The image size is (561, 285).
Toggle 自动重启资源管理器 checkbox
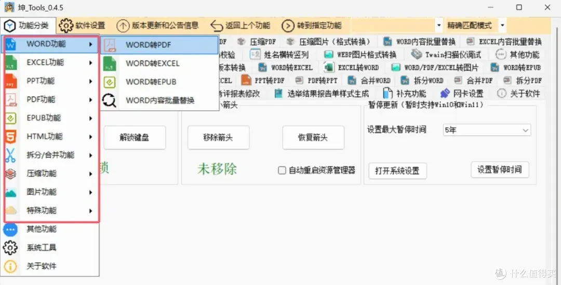(282, 171)
